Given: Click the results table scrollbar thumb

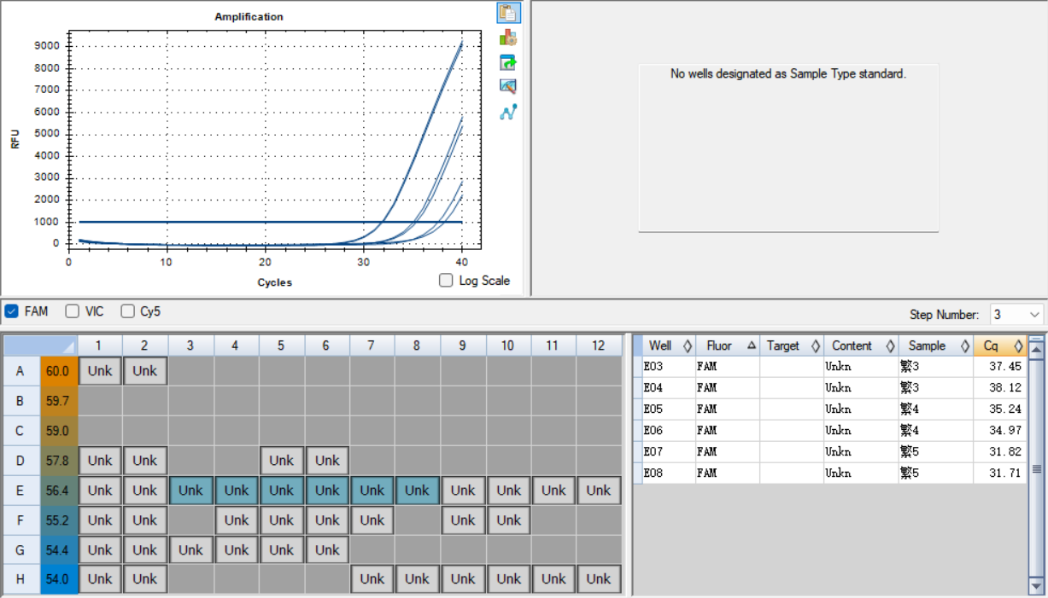Looking at the screenshot, I should coord(1037,468).
